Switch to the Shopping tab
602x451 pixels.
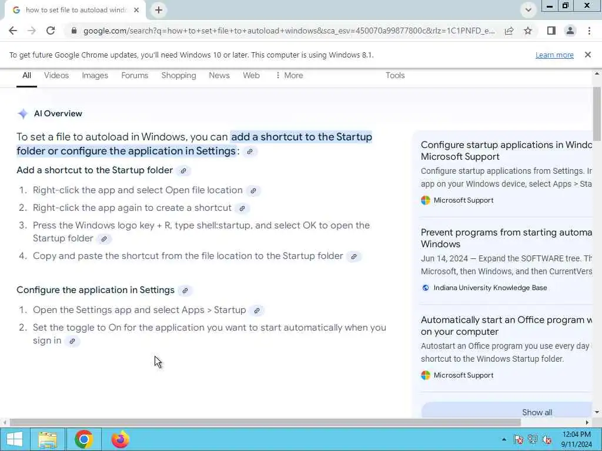[x=179, y=76]
